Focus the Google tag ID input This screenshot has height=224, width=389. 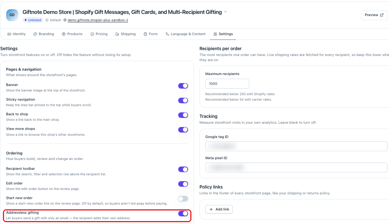coord(296,146)
